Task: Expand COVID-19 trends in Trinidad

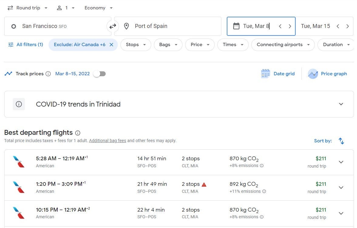Action: [341, 104]
